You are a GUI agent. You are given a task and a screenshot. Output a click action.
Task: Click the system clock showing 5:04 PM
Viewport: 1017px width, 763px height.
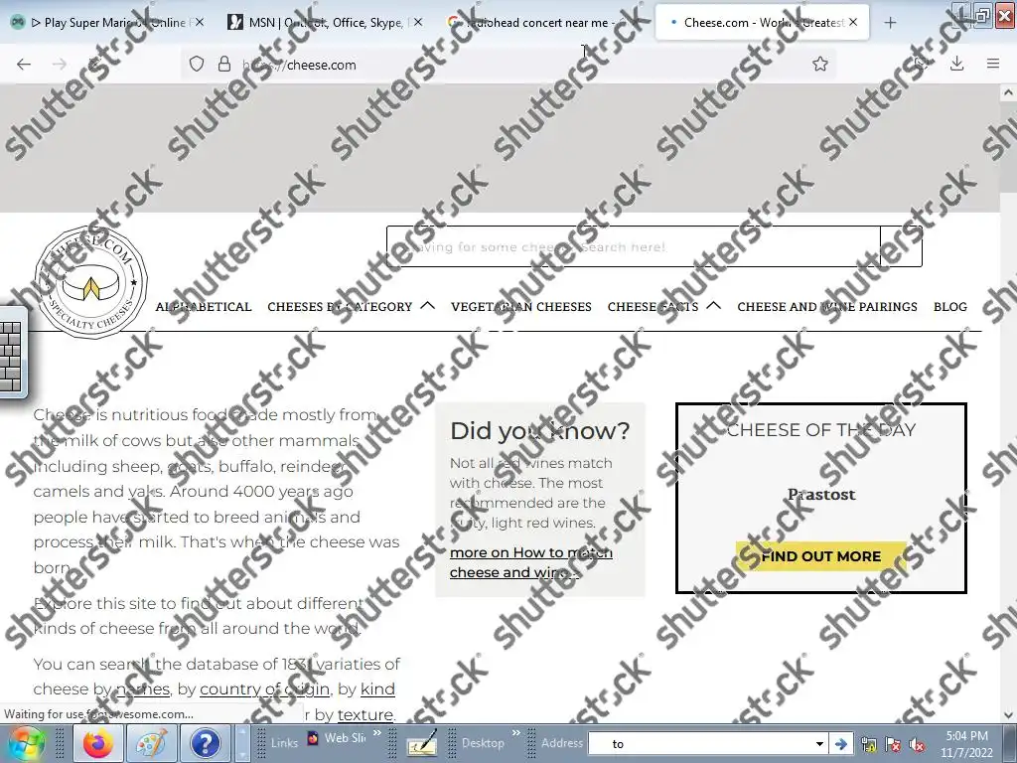pos(966,744)
